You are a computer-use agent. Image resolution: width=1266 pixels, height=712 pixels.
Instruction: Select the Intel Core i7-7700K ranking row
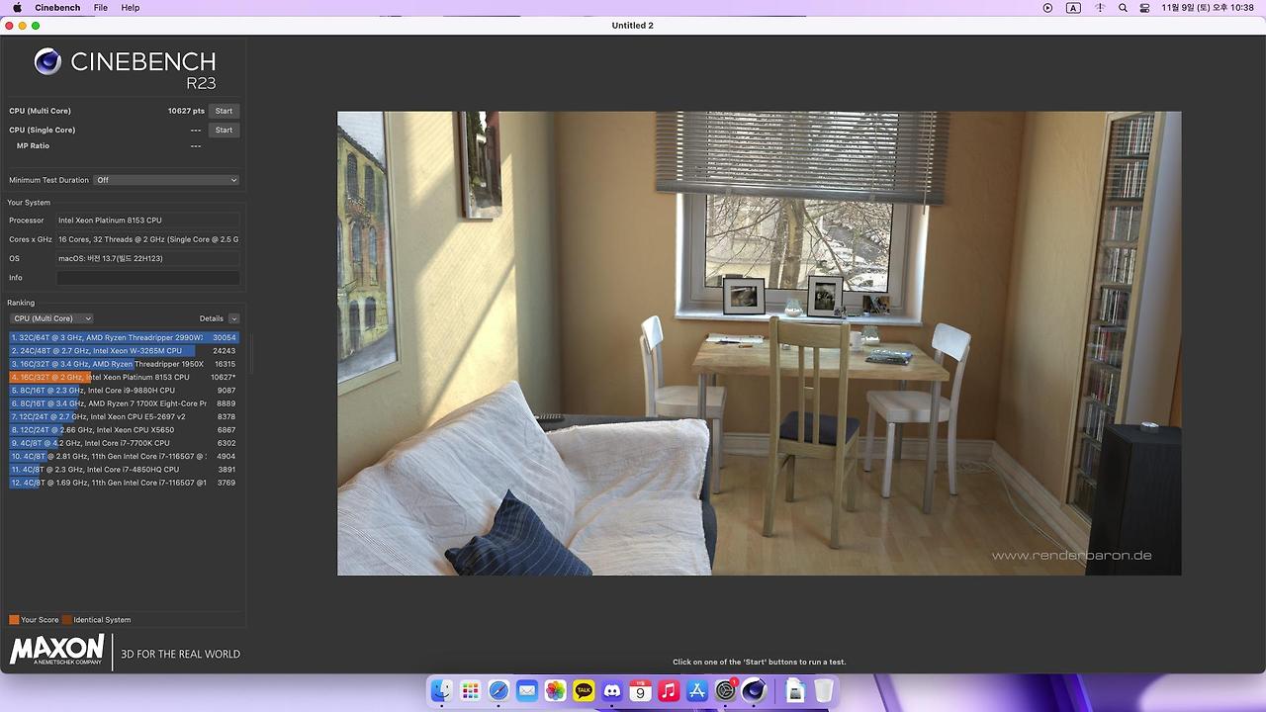click(124, 443)
